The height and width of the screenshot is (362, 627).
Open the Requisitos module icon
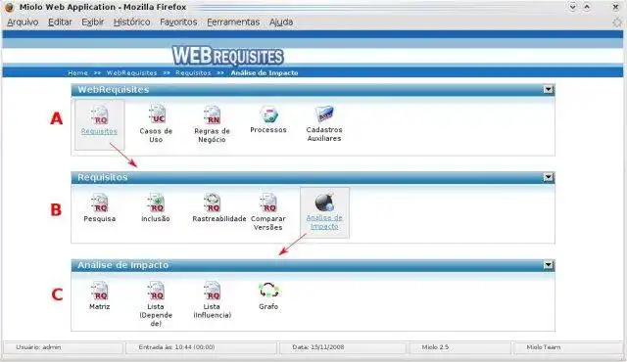point(100,114)
